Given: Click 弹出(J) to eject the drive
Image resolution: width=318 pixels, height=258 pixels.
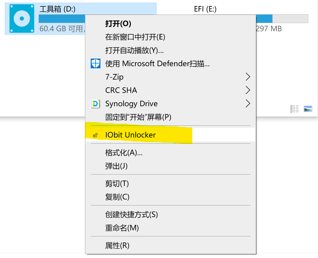Looking at the screenshot, I should coord(116,166).
